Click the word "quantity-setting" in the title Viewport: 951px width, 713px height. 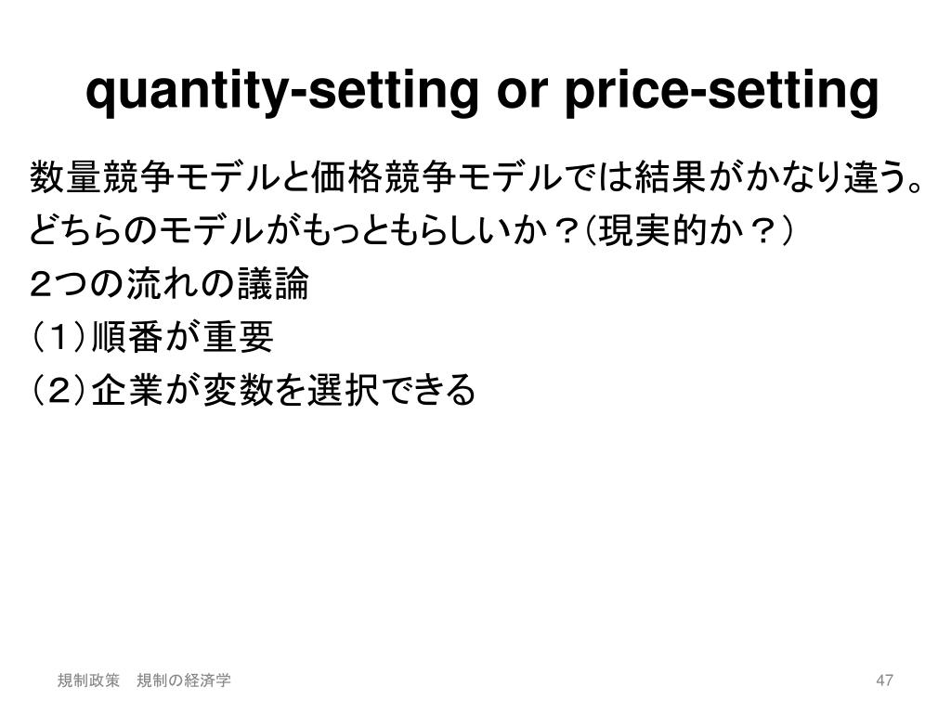(x=282, y=92)
